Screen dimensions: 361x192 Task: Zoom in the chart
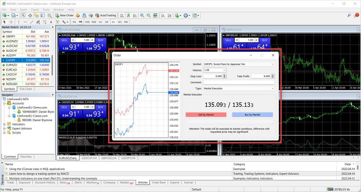[142, 16]
